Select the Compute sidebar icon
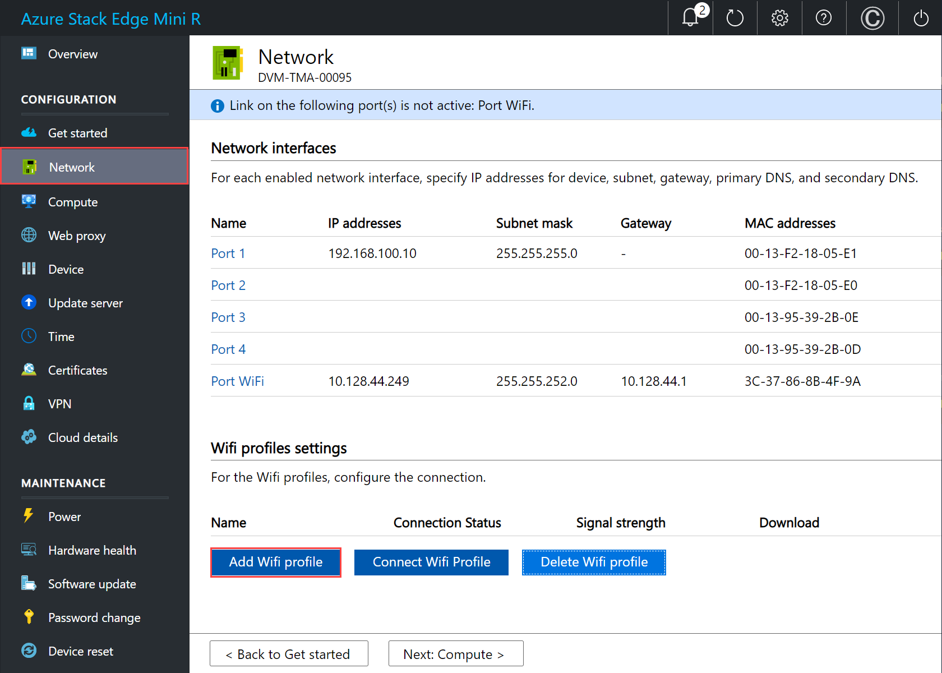Viewport: 942px width, 673px height. (29, 201)
